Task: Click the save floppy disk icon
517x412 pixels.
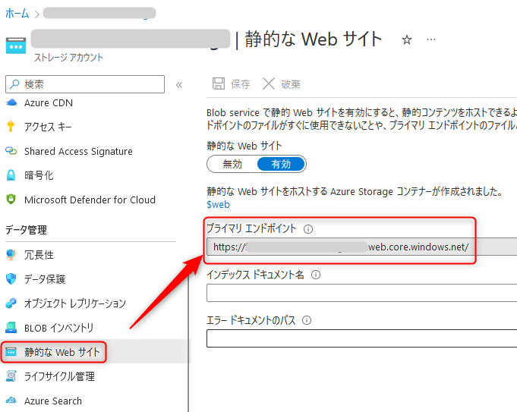Action: click(x=219, y=83)
